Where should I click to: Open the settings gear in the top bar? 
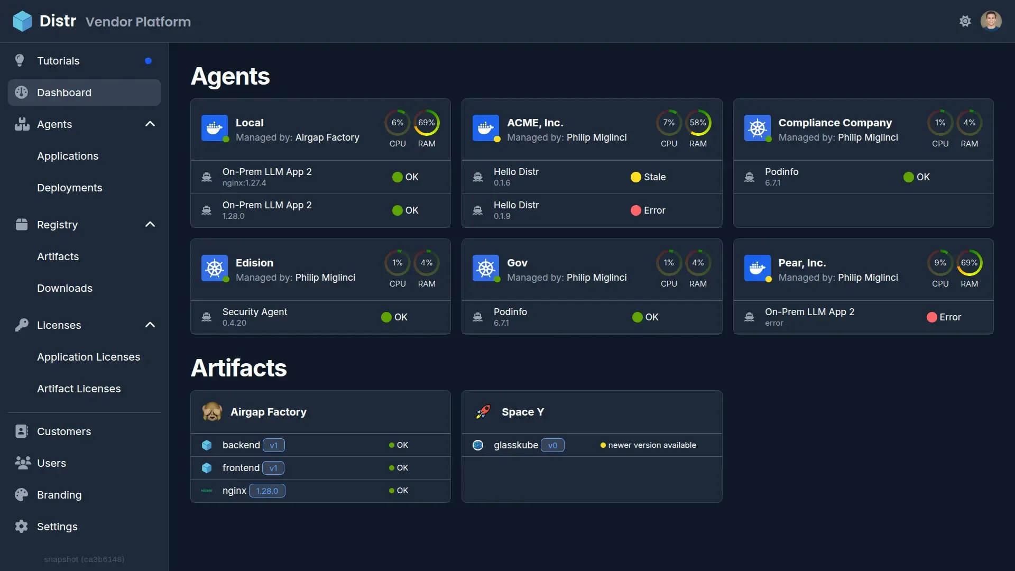point(965,21)
